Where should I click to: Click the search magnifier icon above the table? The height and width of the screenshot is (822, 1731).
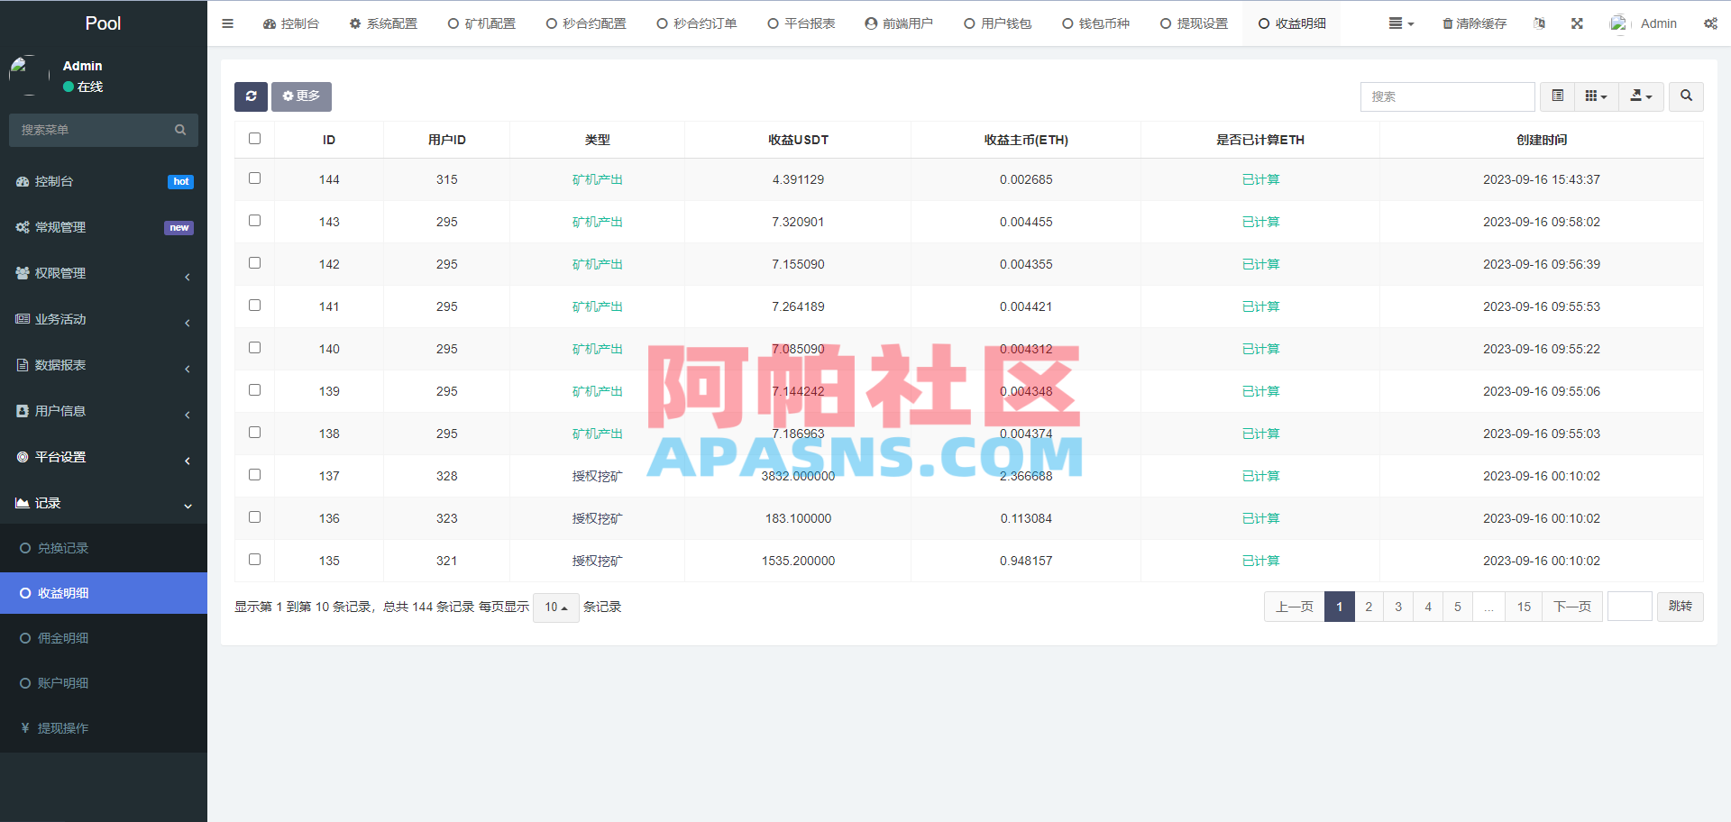[x=1685, y=96]
